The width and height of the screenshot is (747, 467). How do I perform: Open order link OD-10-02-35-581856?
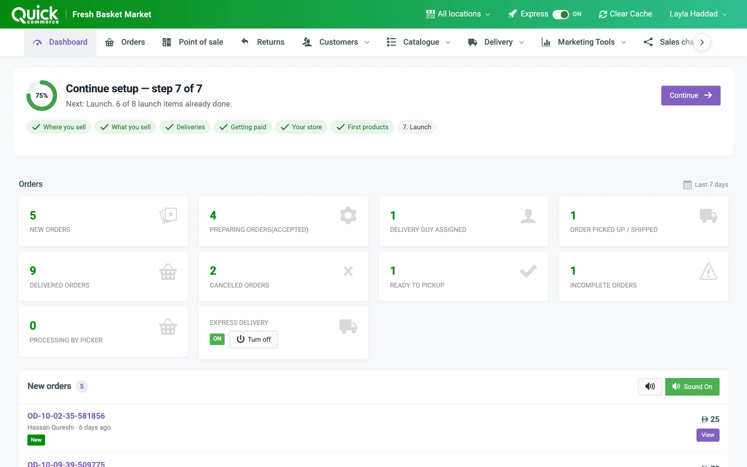[x=66, y=416]
